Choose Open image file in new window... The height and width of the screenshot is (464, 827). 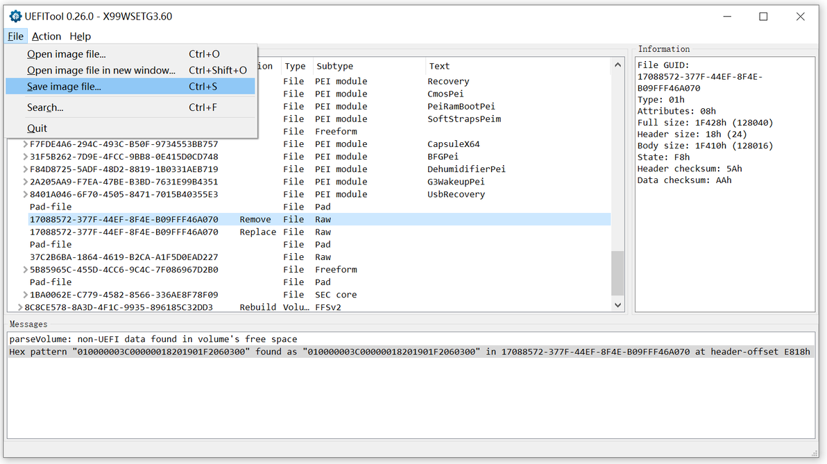130,70
